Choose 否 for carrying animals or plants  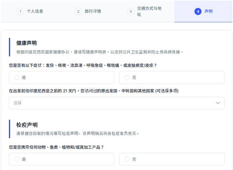pyautogui.click(x=127, y=159)
